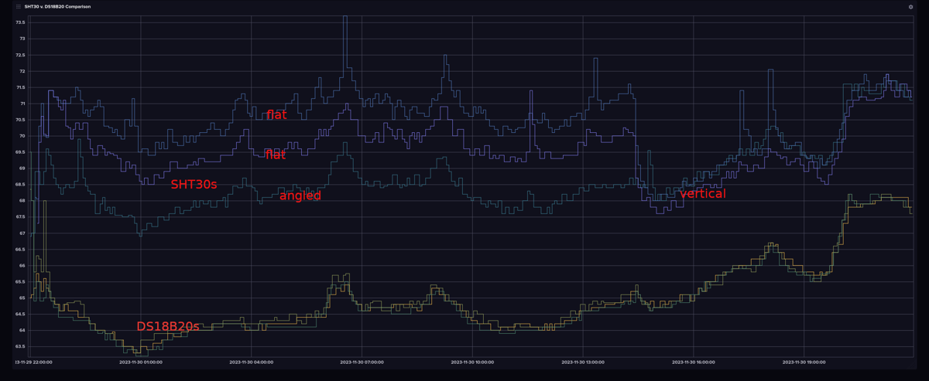929x381 pixels.
Task: Select the 2023-11-30 07:00:00 axis tick label
Action: [x=362, y=361]
